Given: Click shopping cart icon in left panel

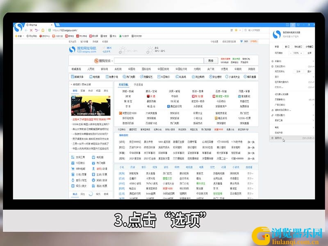Looking at the screenshot, I should coord(73,169).
